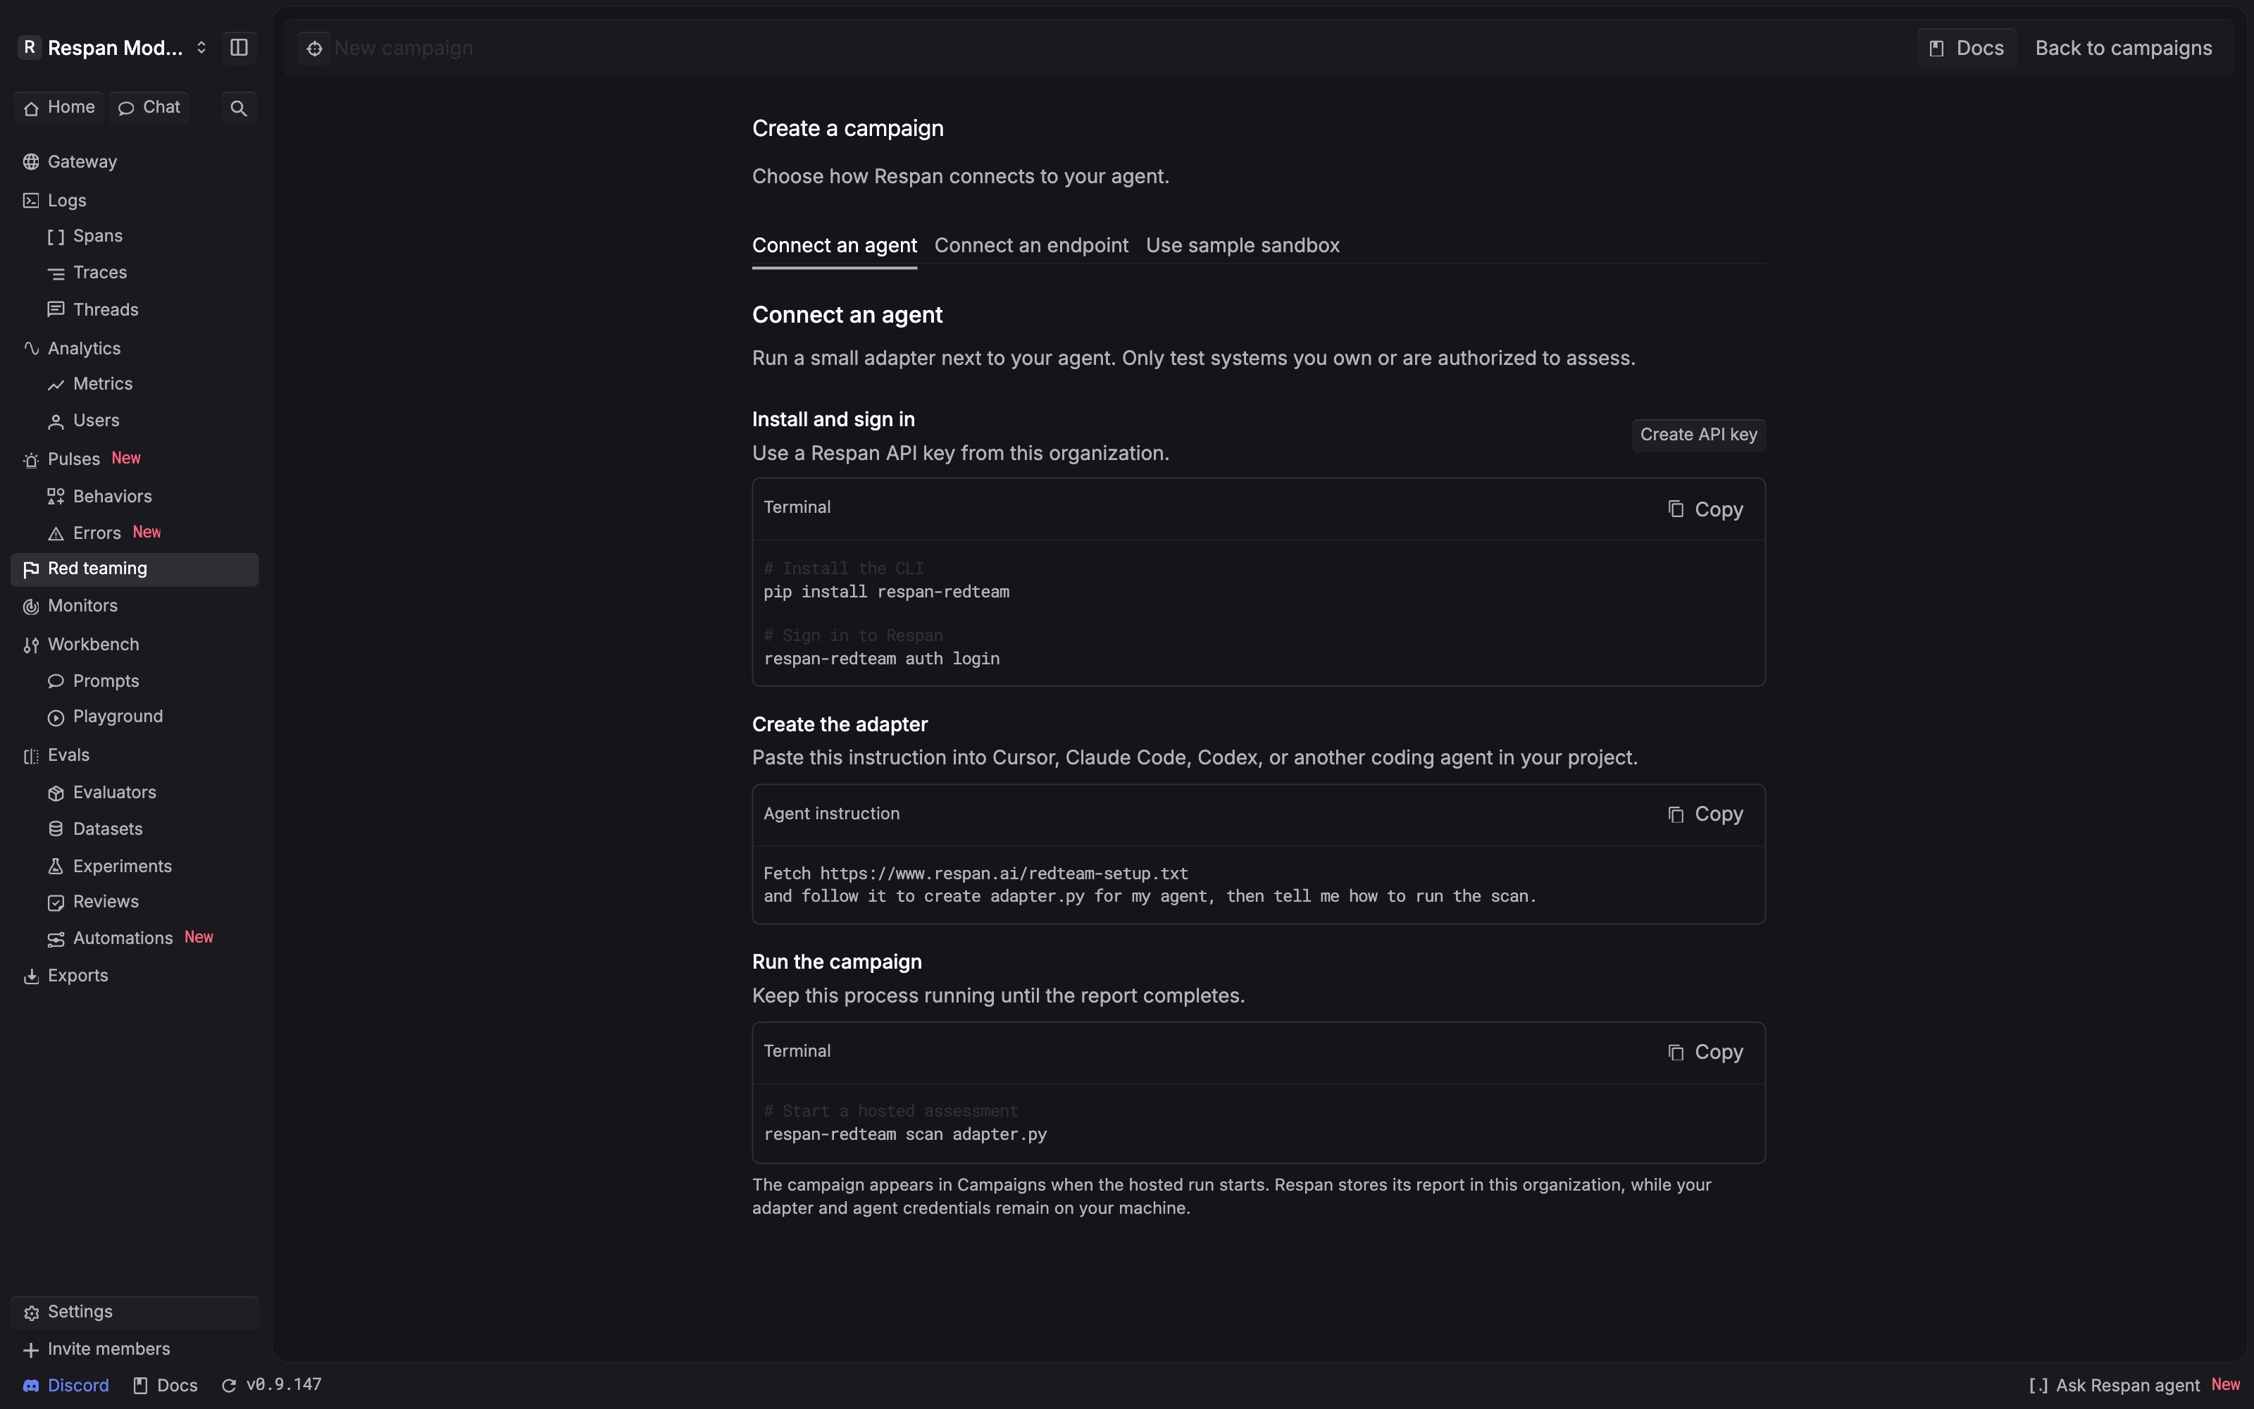Open Docs link in the footer
Image resolution: width=2254 pixels, height=1409 pixels.
[166, 1386]
